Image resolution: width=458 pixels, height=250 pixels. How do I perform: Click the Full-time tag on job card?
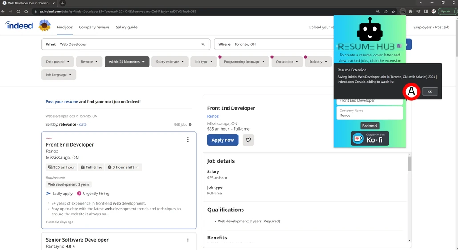pos(91,167)
